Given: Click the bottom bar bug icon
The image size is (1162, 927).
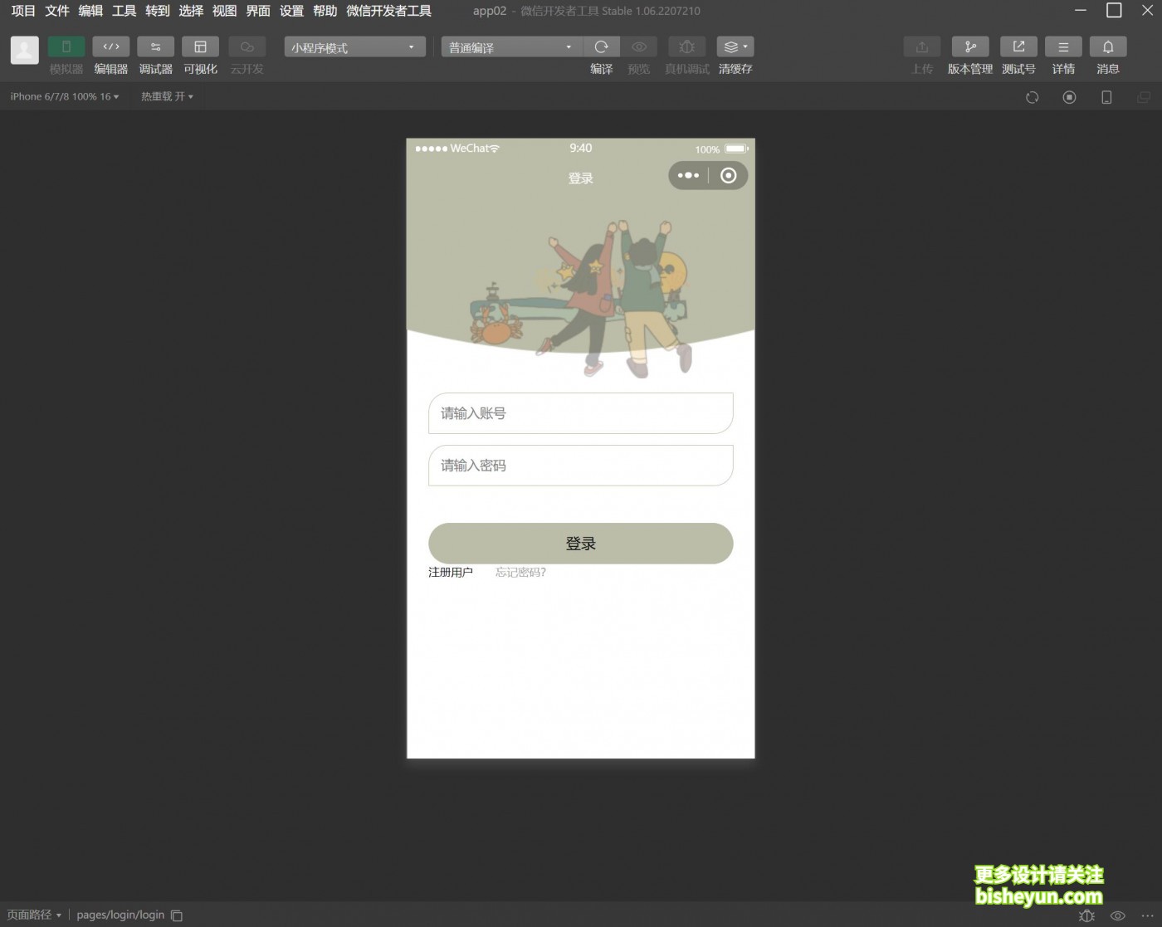Looking at the screenshot, I should [1086, 915].
